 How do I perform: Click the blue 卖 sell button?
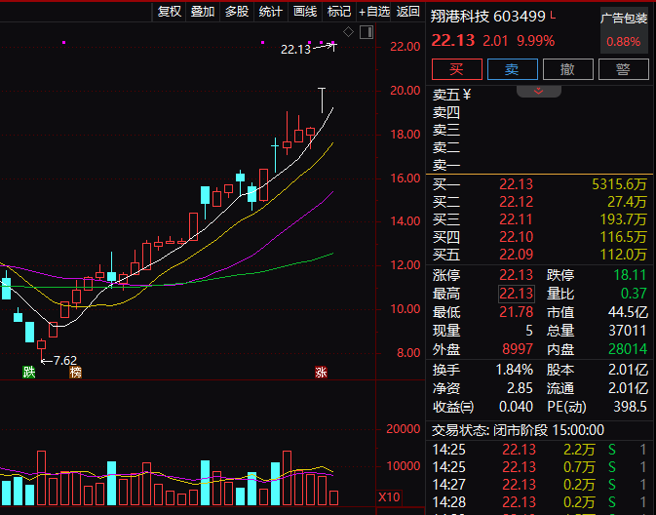pos(512,69)
